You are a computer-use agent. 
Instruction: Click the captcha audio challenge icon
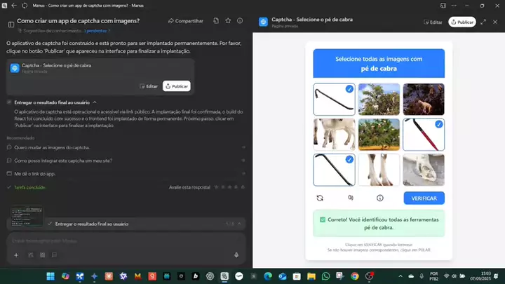click(350, 198)
